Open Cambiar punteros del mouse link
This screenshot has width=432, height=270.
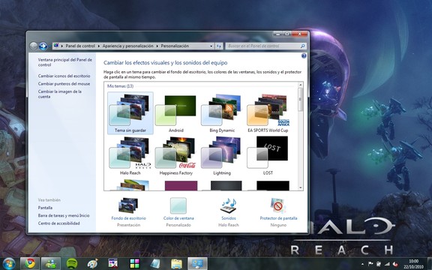pos(64,84)
